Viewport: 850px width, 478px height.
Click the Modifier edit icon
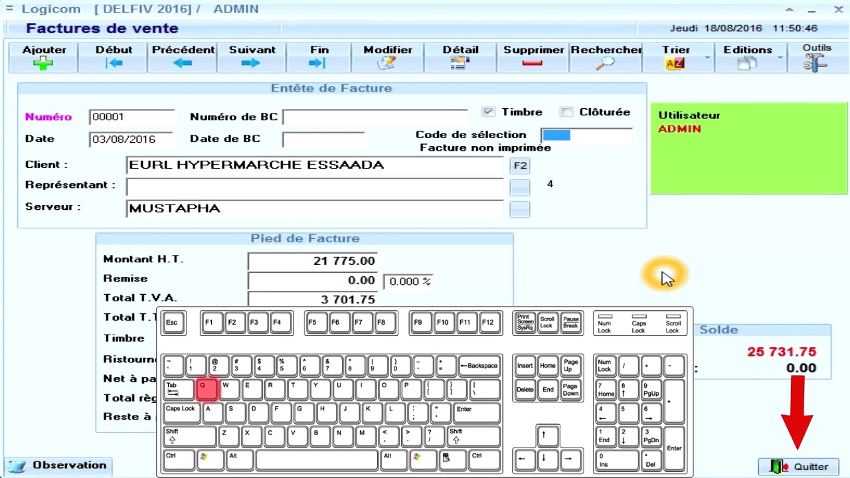tap(386, 63)
